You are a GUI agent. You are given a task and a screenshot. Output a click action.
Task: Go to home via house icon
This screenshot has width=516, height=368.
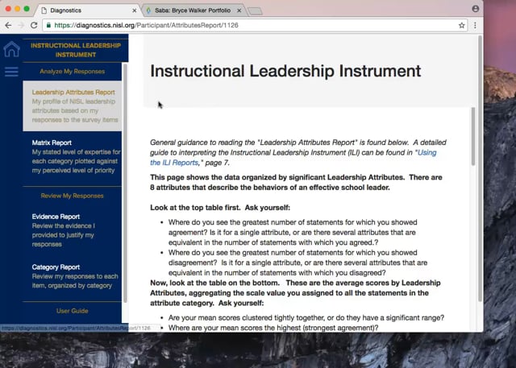point(11,49)
